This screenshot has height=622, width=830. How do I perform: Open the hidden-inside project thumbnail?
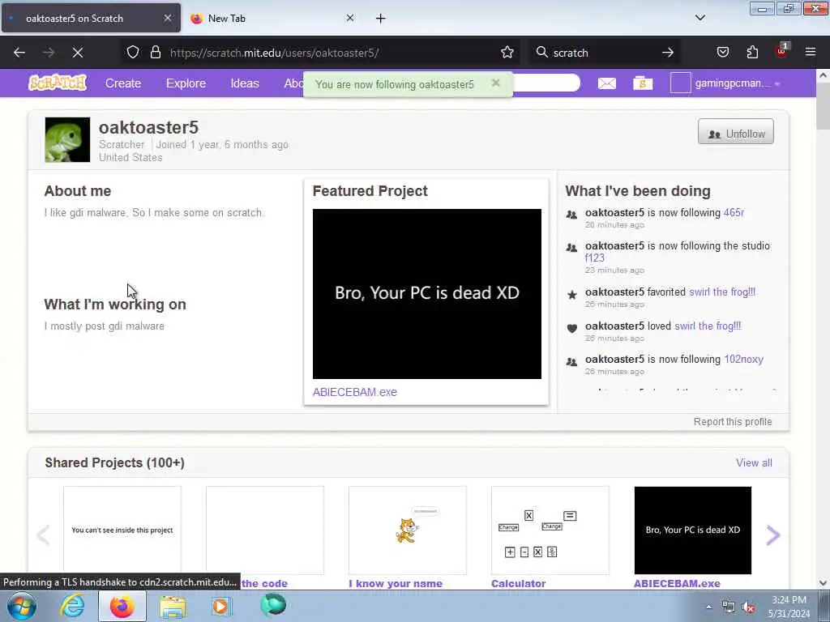coord(122,530)
